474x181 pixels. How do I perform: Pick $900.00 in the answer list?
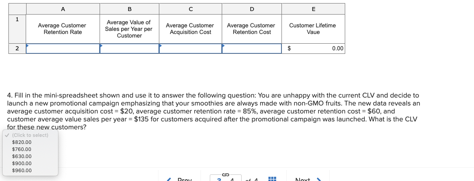pos(22,163)
